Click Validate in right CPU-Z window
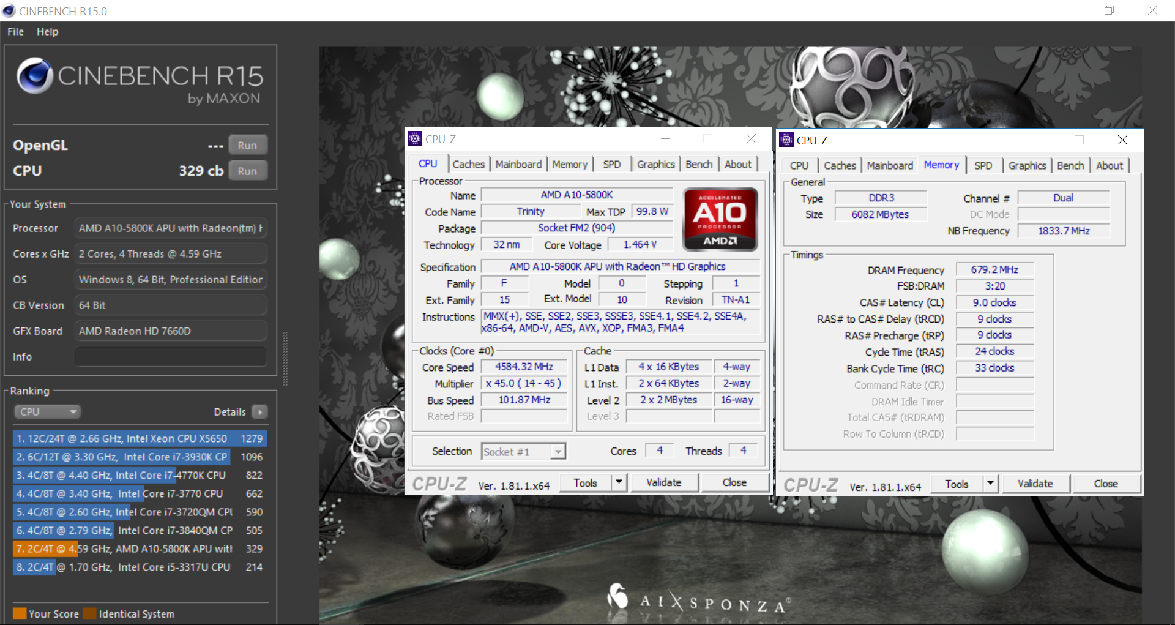 (x=1035, y=484)
